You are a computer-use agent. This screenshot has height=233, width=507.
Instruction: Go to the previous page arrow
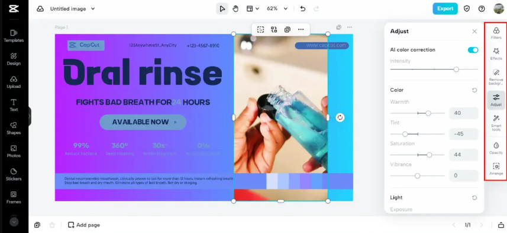[454, 225]
